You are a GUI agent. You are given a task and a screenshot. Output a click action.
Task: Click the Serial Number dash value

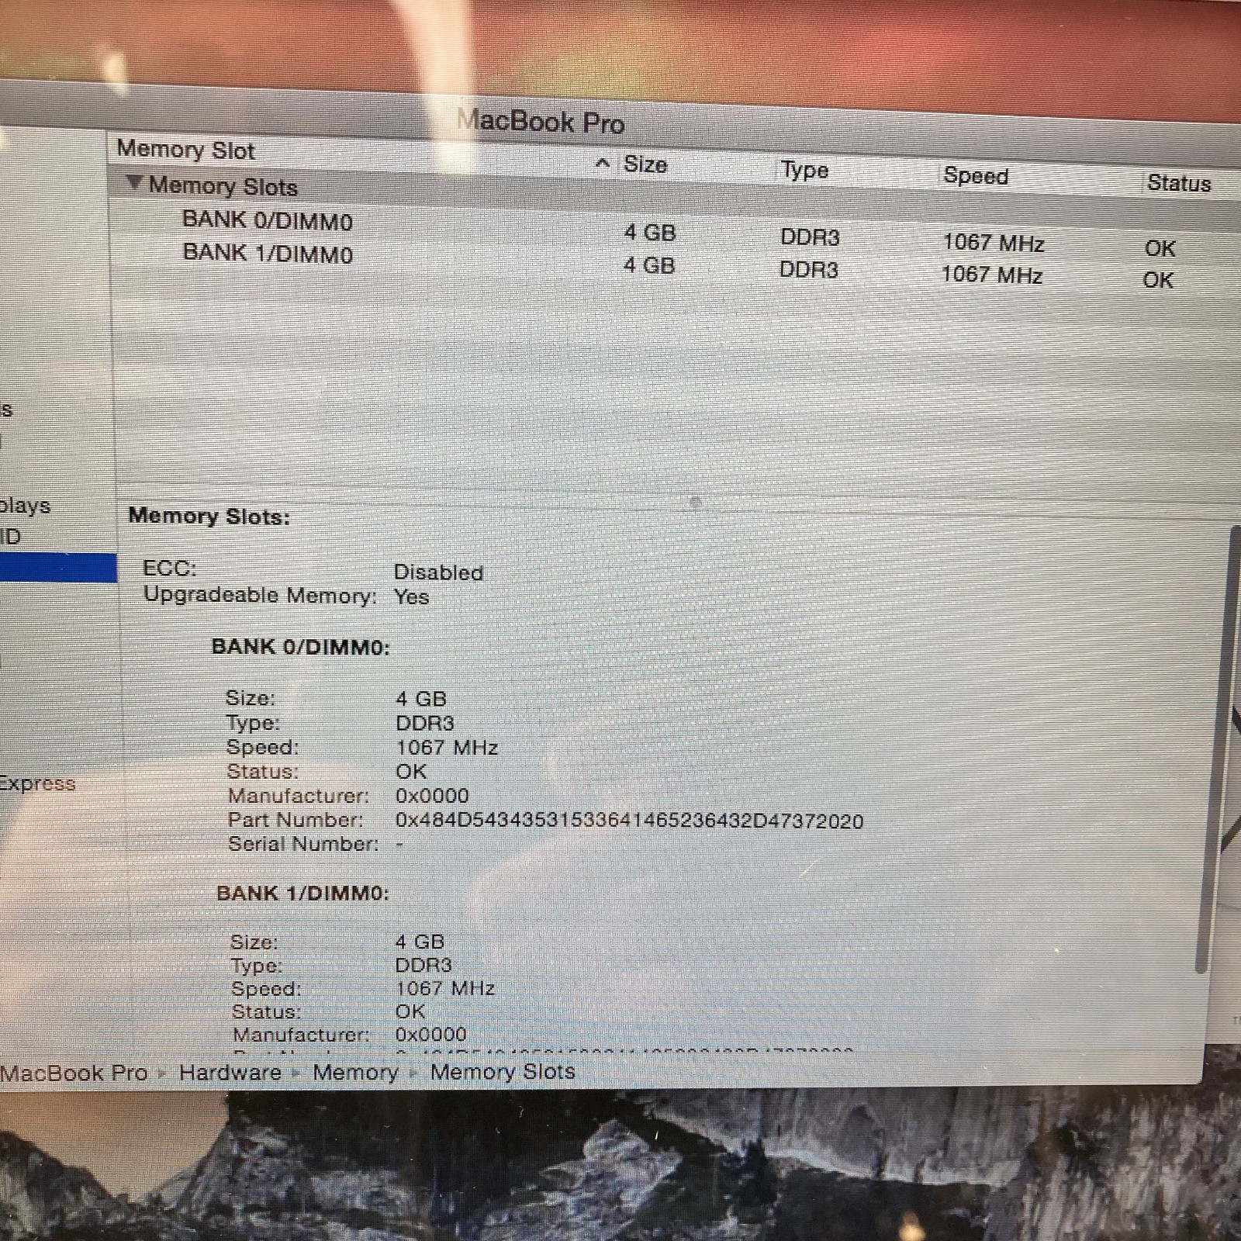pos(399,844)
